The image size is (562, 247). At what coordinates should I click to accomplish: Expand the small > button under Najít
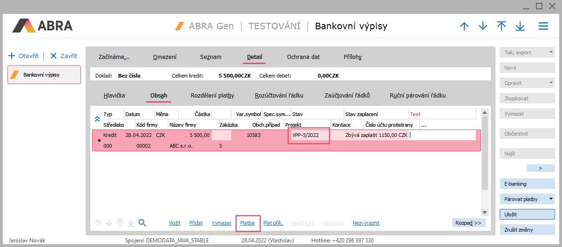(540, 168)
